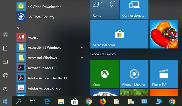
Task: Open taskbar Search magnifier
Action: coord(19,101)
